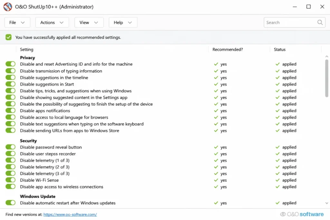Close the O&O ShutUp10++ window
This screenshot has height=220, width=330.
click(x=322, y=7)
